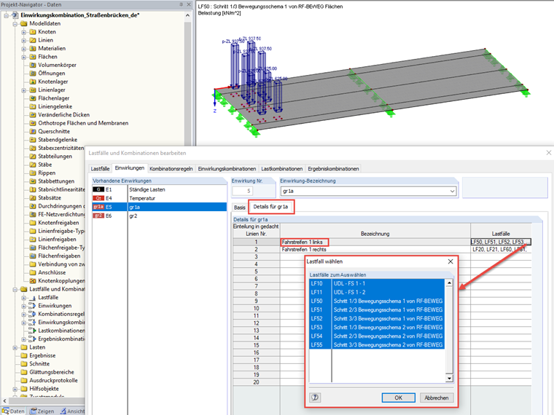Select load case LF55 in the list
Image resolution: width=554 pixels, height=415 pixels.
[x=377, y=345]
